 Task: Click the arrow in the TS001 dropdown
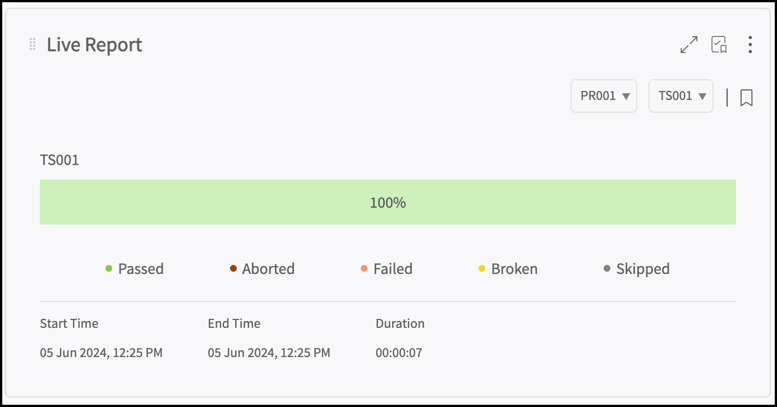click(702, 97)
